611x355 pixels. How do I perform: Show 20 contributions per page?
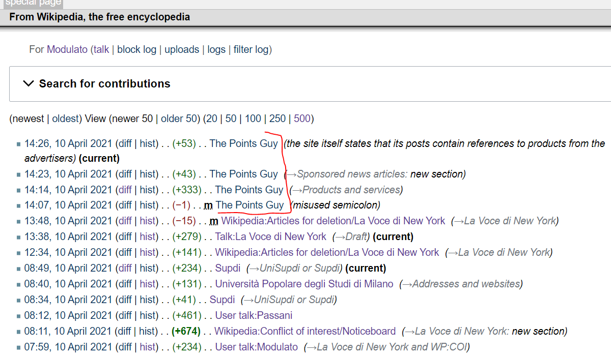click(x=211, y=119)
